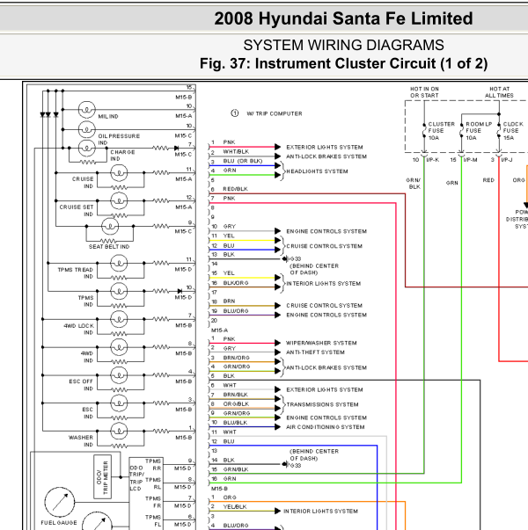The height and width of the screenshot is (530, 528).
Task: Click the 'BLU/BLK' wire label
Action: coord(235,423)
